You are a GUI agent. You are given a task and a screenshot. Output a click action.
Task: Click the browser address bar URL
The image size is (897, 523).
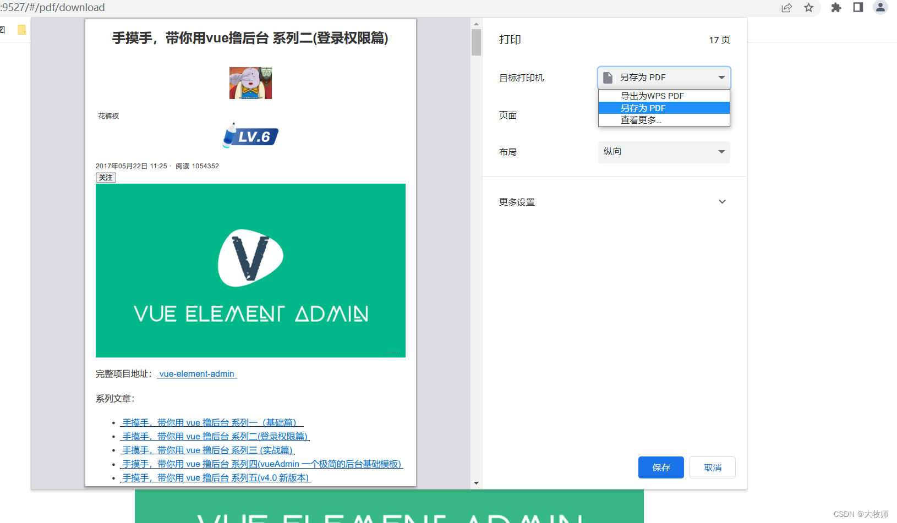tap(53, 8)
